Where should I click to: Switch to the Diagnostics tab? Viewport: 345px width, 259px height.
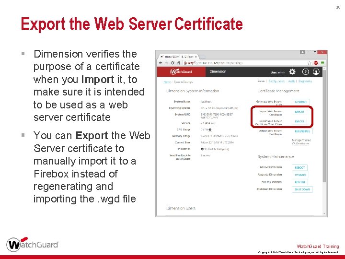(305, 81)
